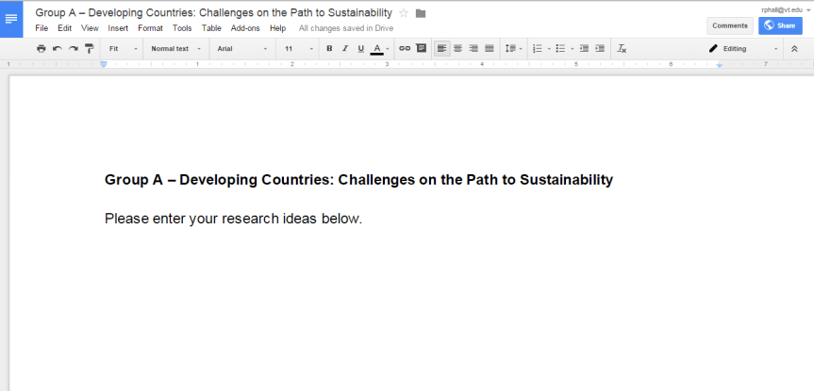Click the insert comment icon in toolbar
The height and width of the screenshot is (391, 814).
click(x=421, y=48)
